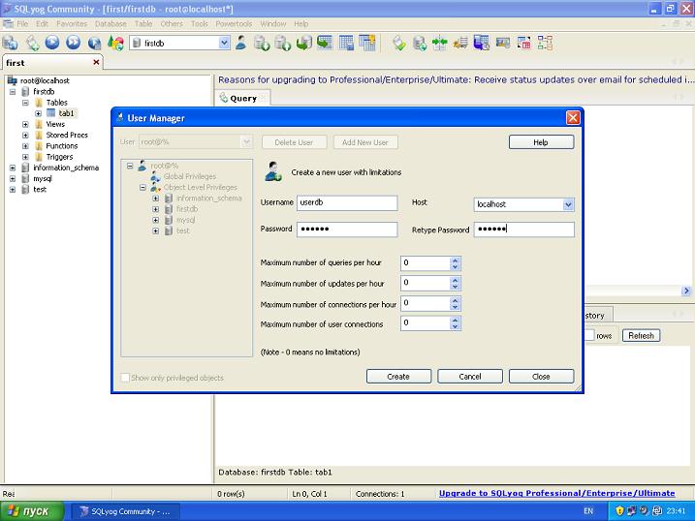Screen dimensions: 695x521
Task: Click the execute query play icon
Action: pos(52,43)
